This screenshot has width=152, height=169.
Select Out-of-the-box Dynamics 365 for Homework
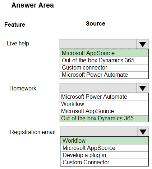click(104, 119)
